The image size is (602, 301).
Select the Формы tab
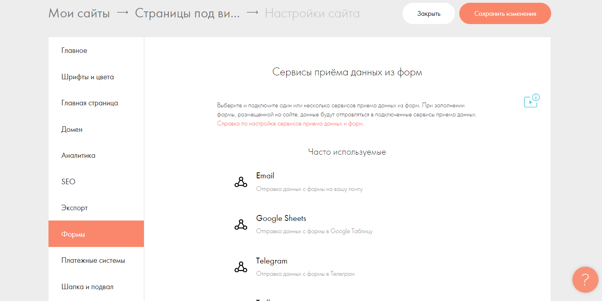coord(96,234)
